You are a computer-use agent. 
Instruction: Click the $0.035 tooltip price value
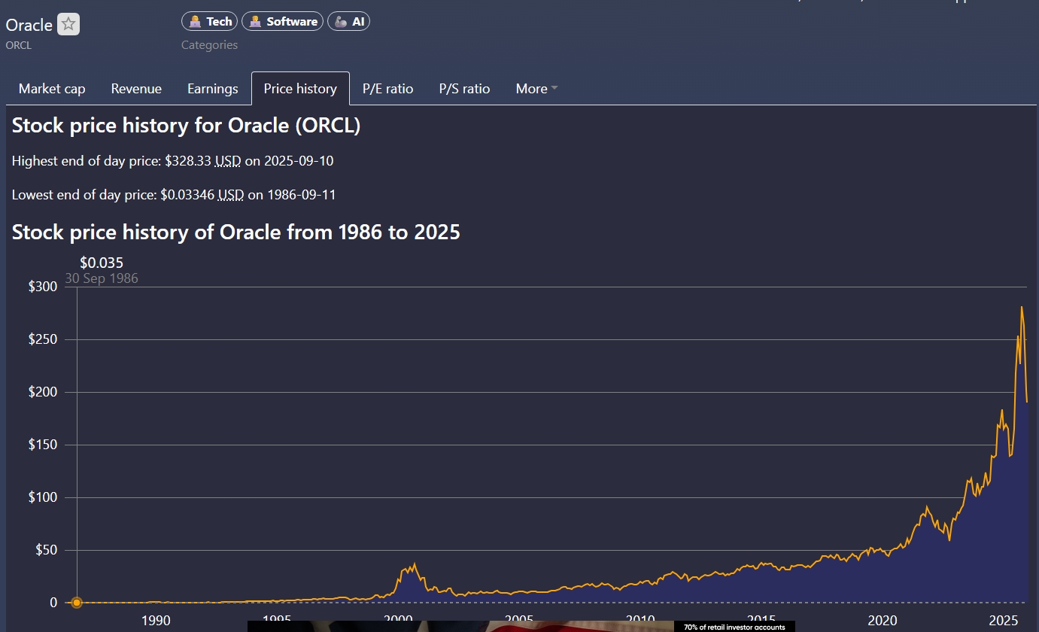tap(102, 263)
